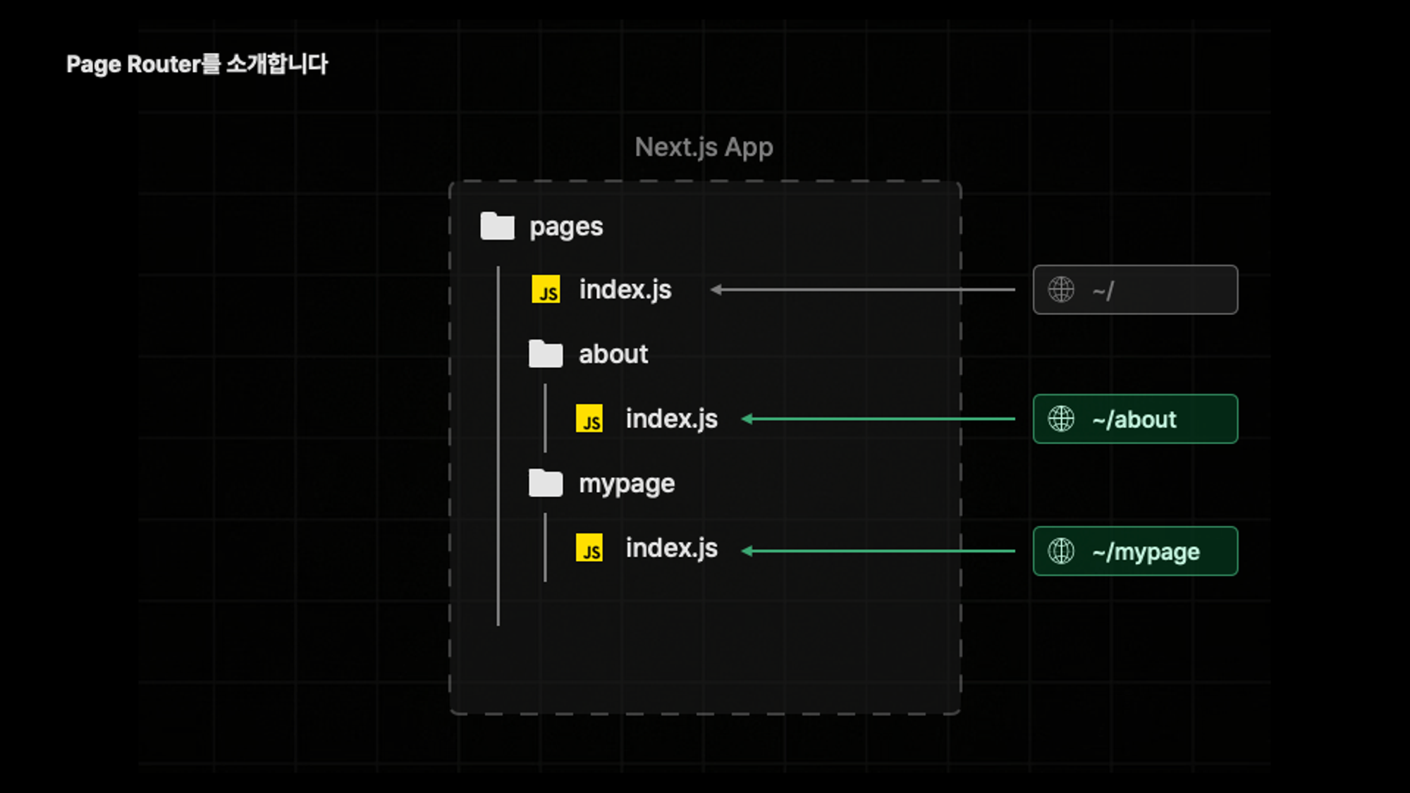Select index.js directly under pages
The height and width of the screenshot is (793, 1410).
tap(625, 290)
